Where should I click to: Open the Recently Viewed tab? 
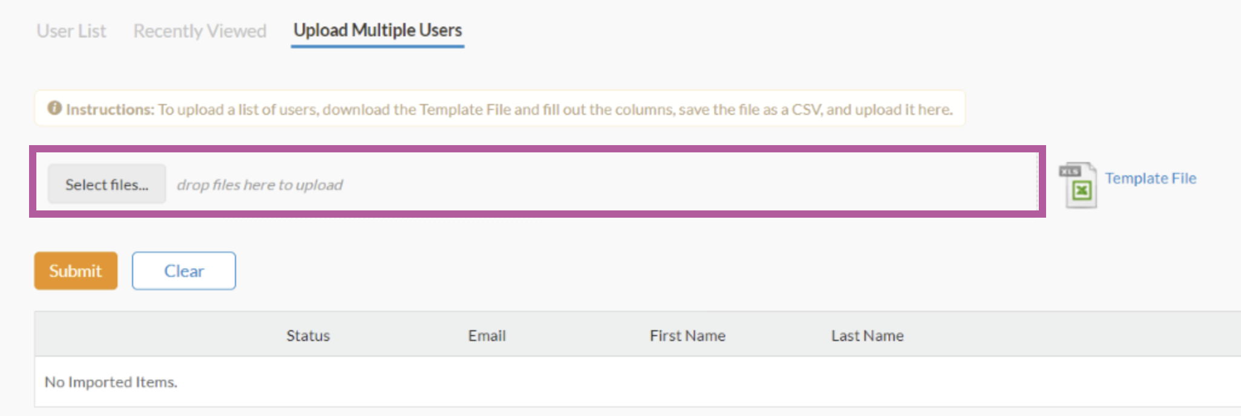[200, 31]
